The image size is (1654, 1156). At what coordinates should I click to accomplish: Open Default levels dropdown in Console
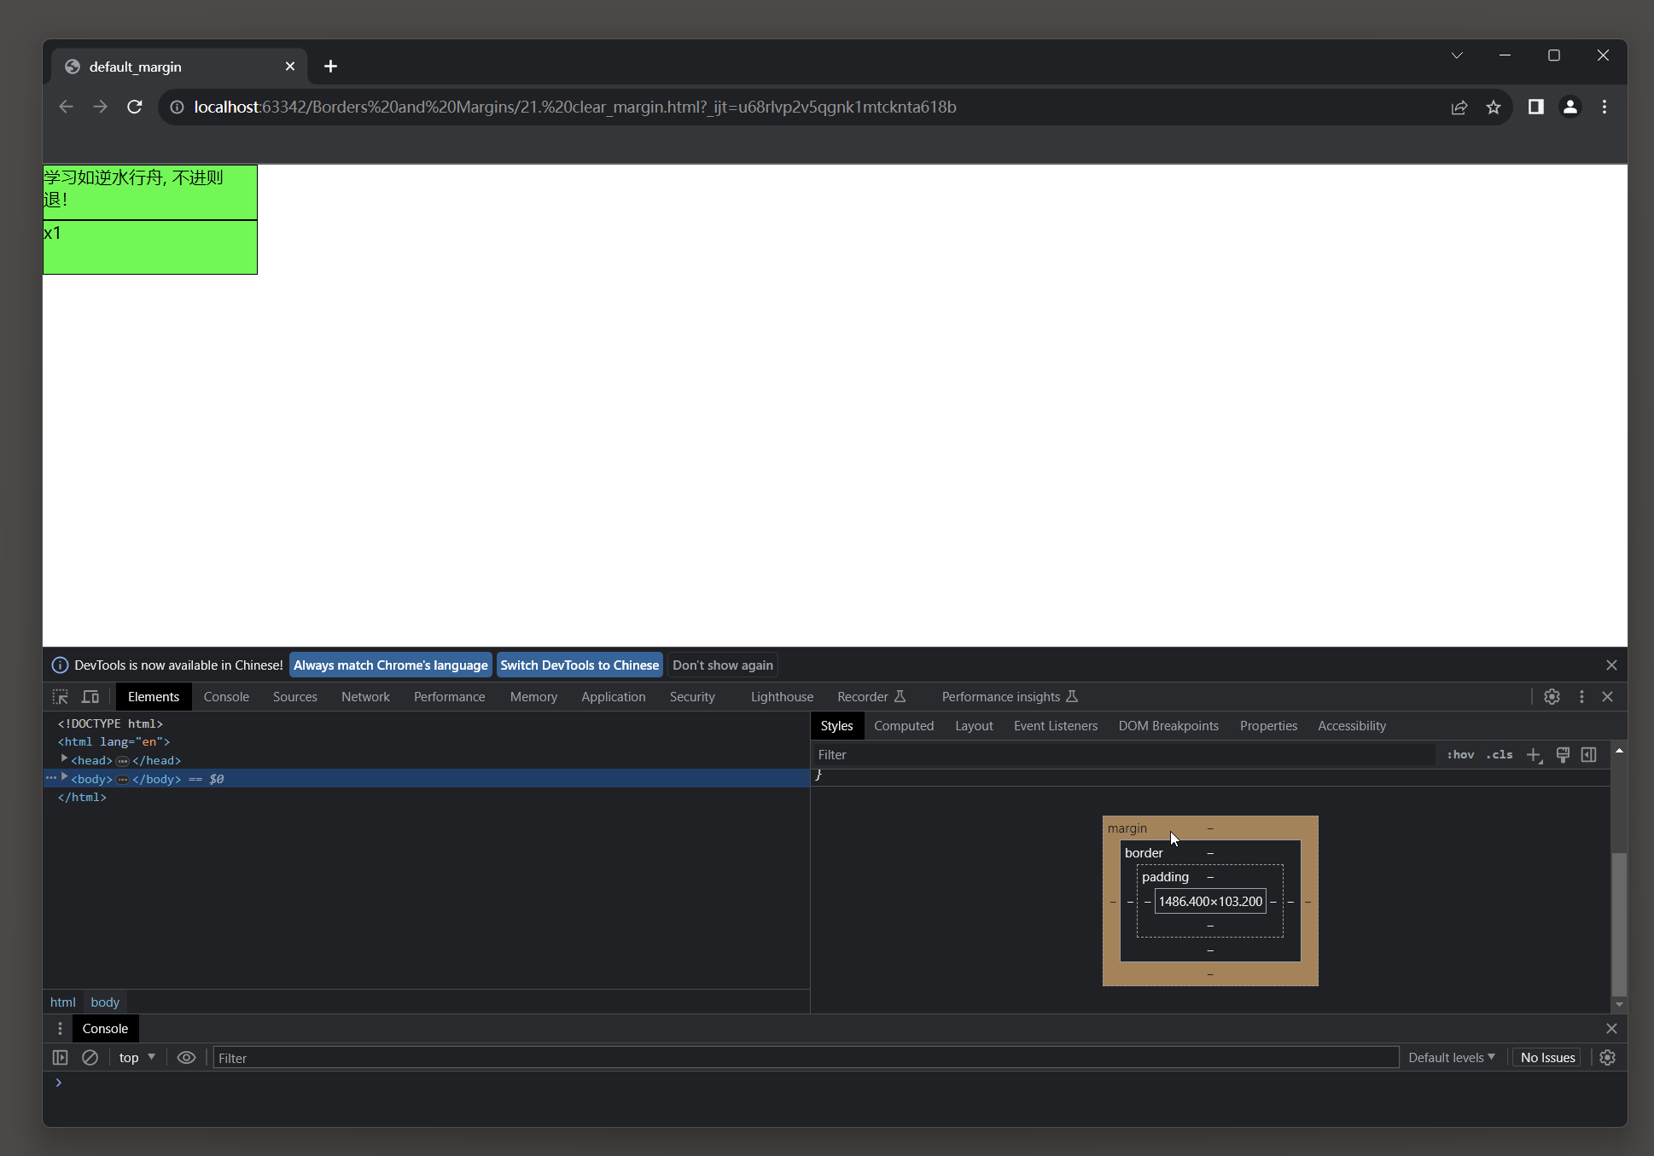1452,1057
